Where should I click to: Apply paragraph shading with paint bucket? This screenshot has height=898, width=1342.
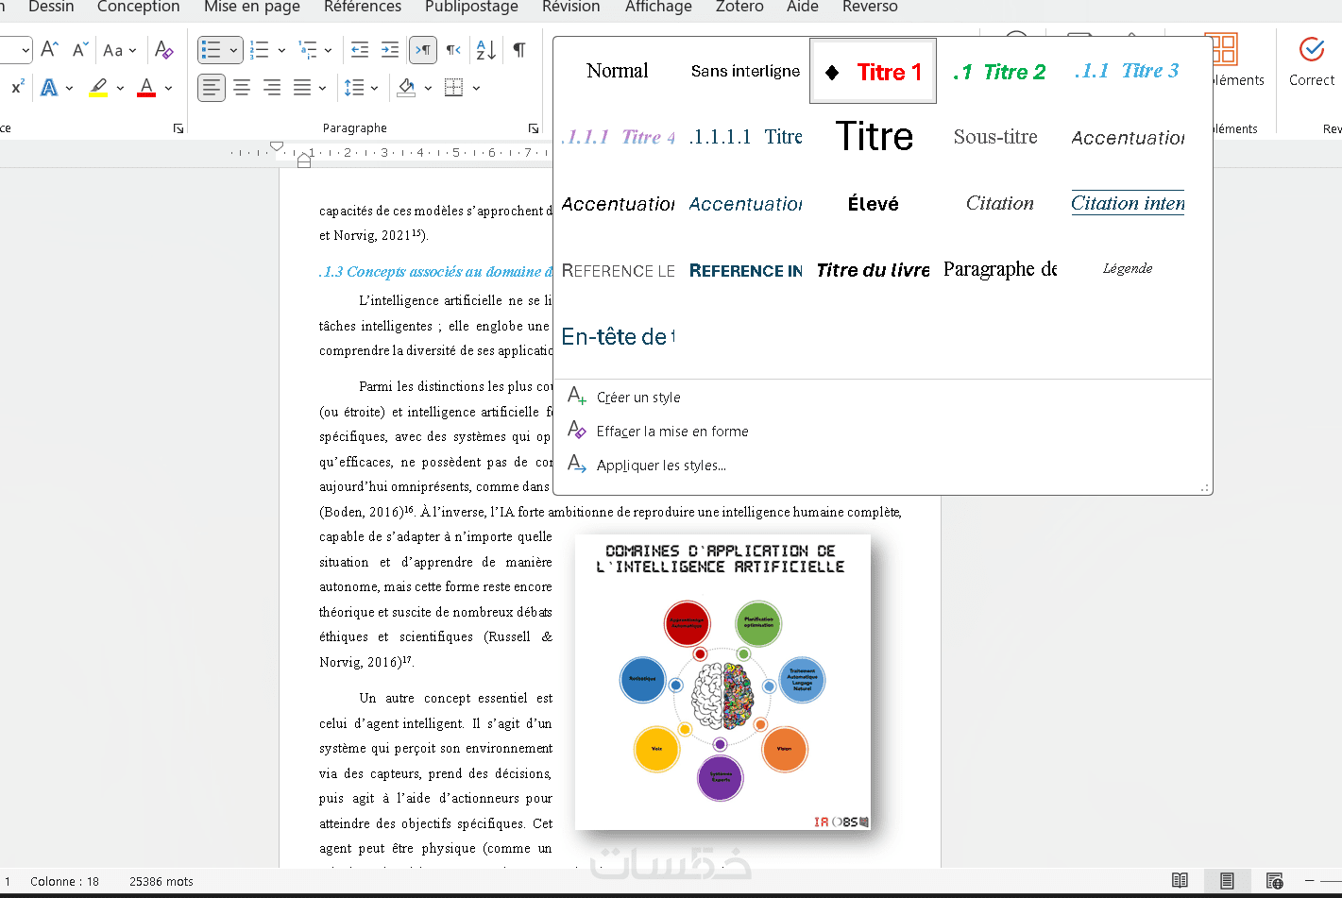pyautogui.click(x=407, y=88)
